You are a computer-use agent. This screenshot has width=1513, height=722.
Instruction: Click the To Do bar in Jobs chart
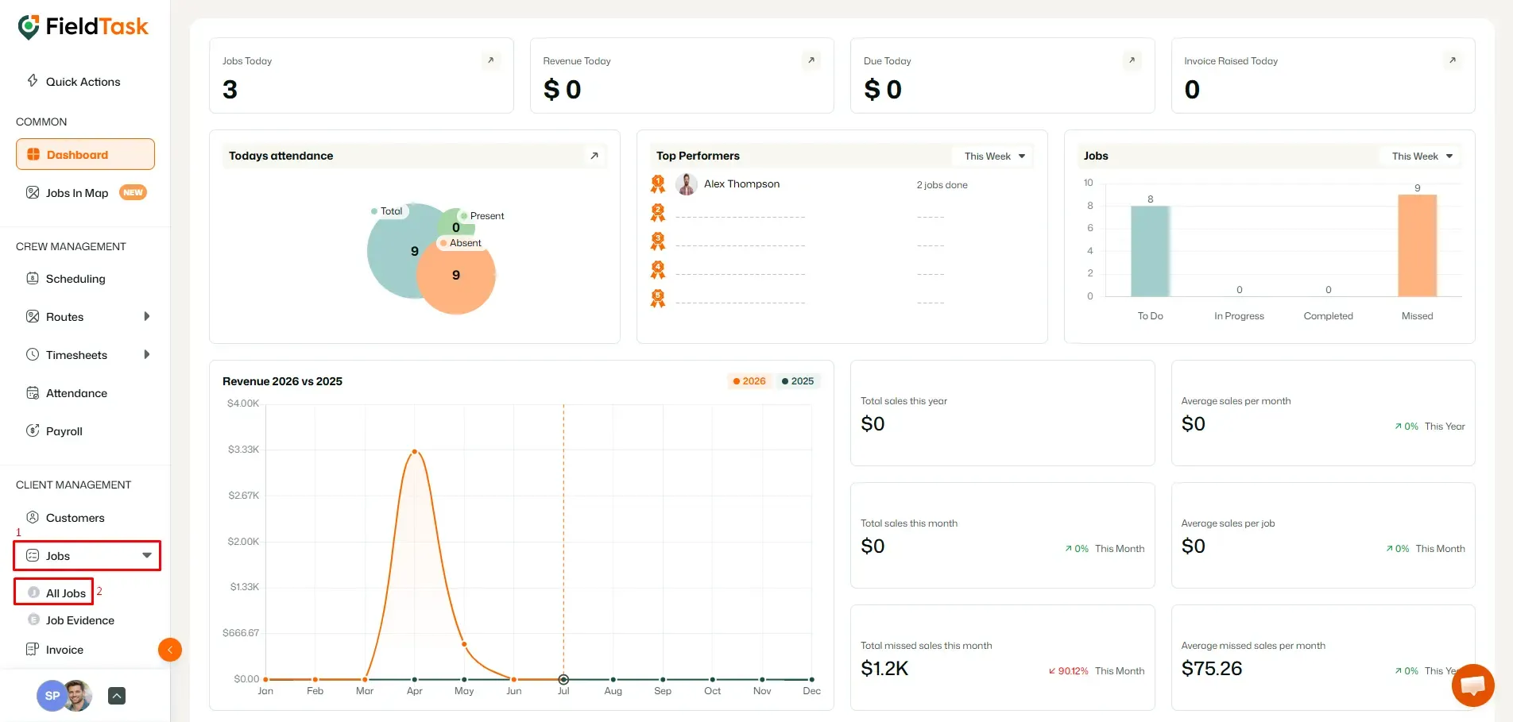click(1150, 251)
